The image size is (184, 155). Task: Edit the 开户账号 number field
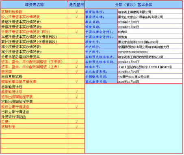tap(150, 52)
